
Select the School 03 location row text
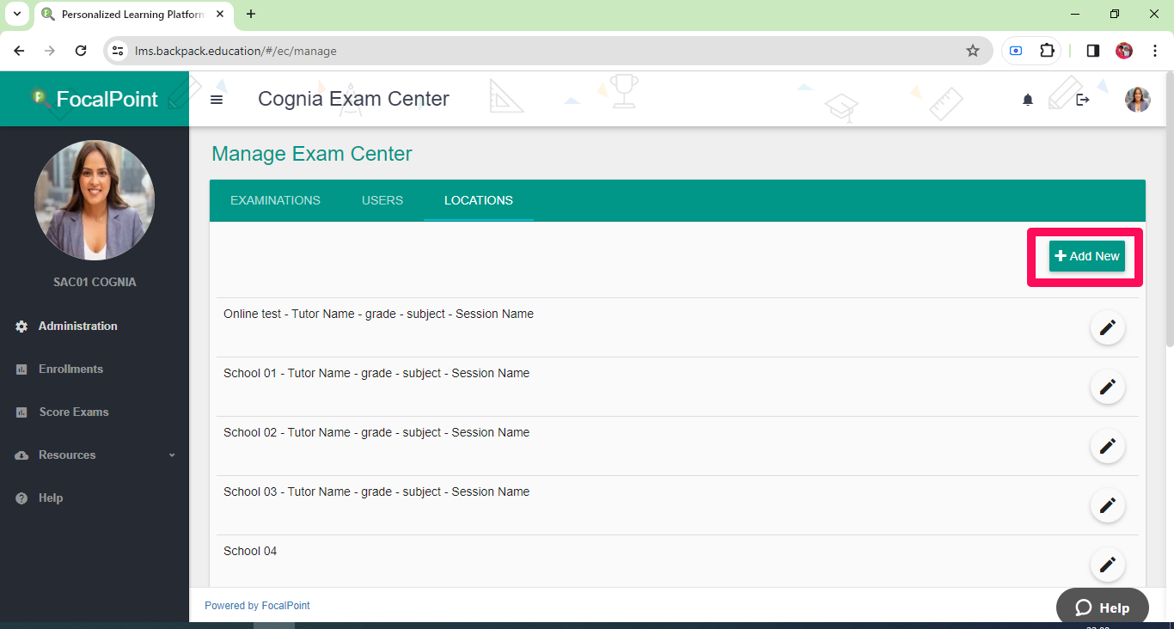coord(376,492)
